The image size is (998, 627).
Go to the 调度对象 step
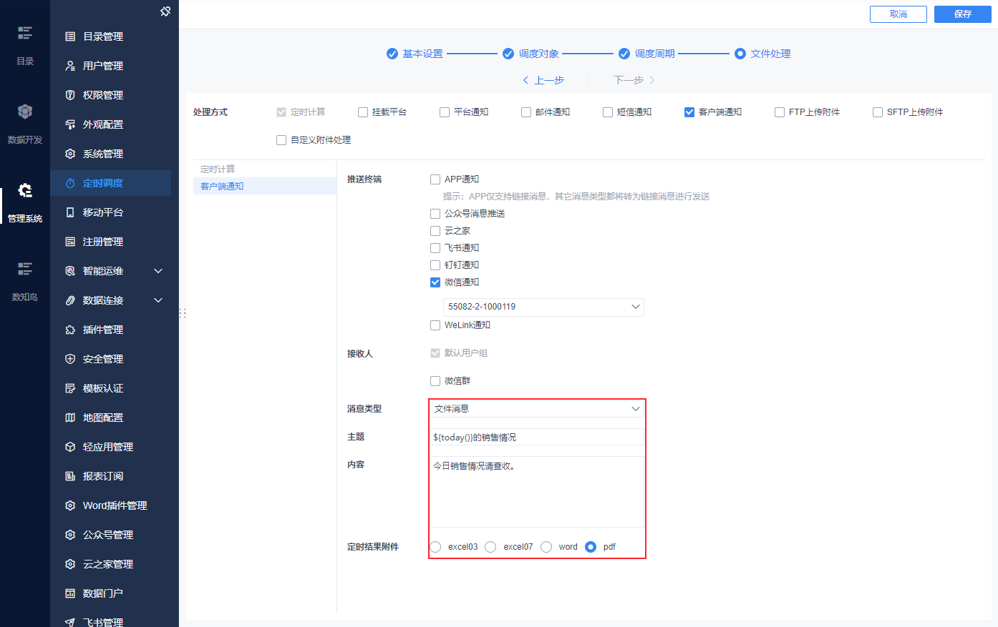(531, 54)
